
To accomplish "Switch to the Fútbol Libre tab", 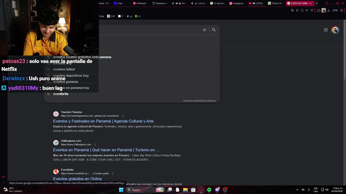I will [276, 3].
